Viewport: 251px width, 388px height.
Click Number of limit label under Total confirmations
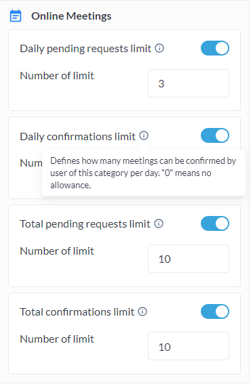point(57,339)
